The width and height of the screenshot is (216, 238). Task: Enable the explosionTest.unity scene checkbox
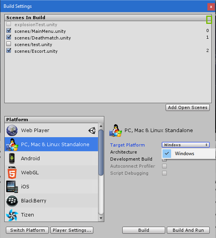[9, 24]
